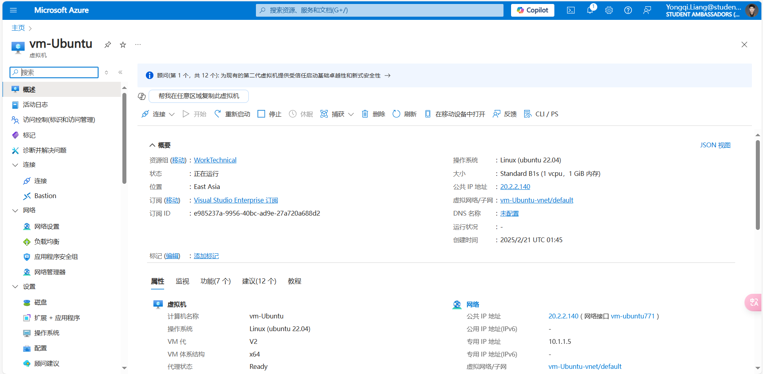
Task: Collapse the 设置 group in sidebar
Action: (15, 287)
